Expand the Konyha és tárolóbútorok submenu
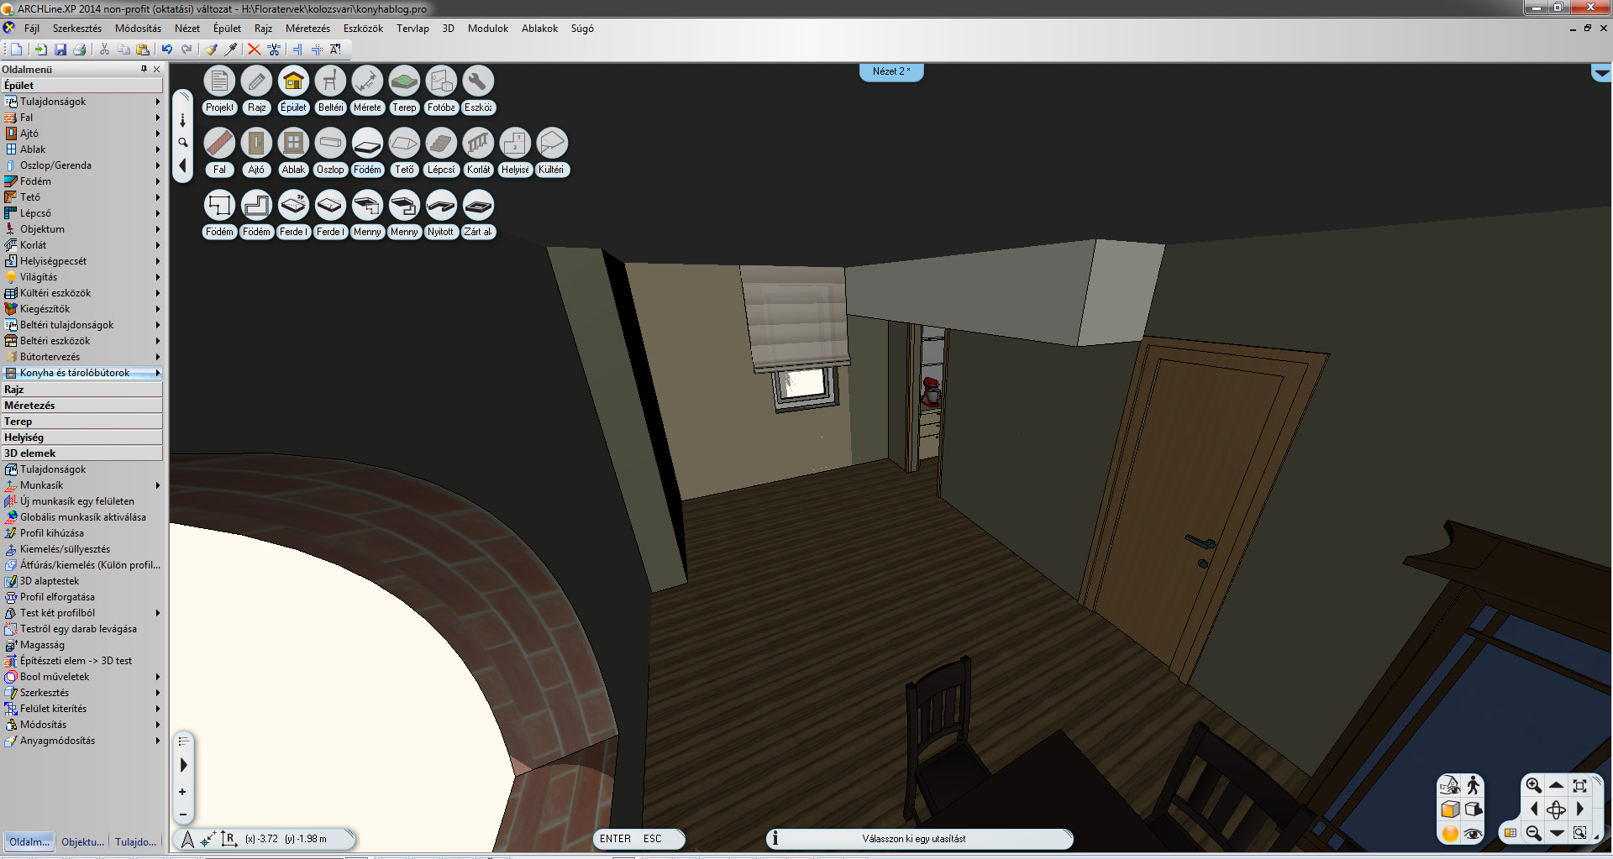Screen dimensions: 1613x859 point(157,373)
